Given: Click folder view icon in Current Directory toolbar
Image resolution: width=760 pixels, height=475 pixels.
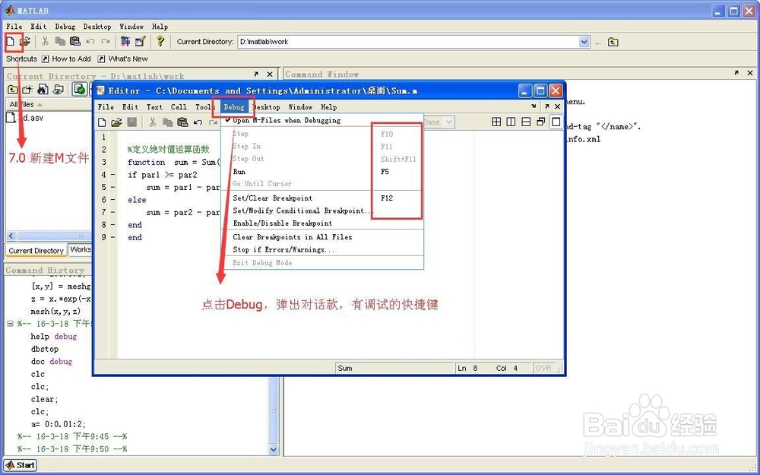Looking at the screenshot, I should (59, 89).
